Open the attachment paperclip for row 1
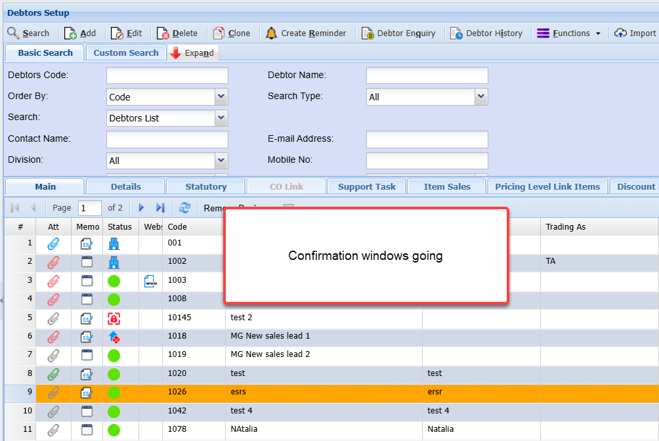This screenshot has width=659, height=441. click(53, 243)
